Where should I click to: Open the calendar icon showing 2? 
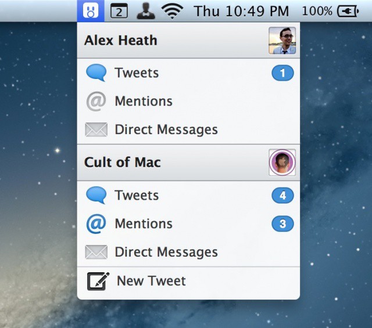pos(119,11)
